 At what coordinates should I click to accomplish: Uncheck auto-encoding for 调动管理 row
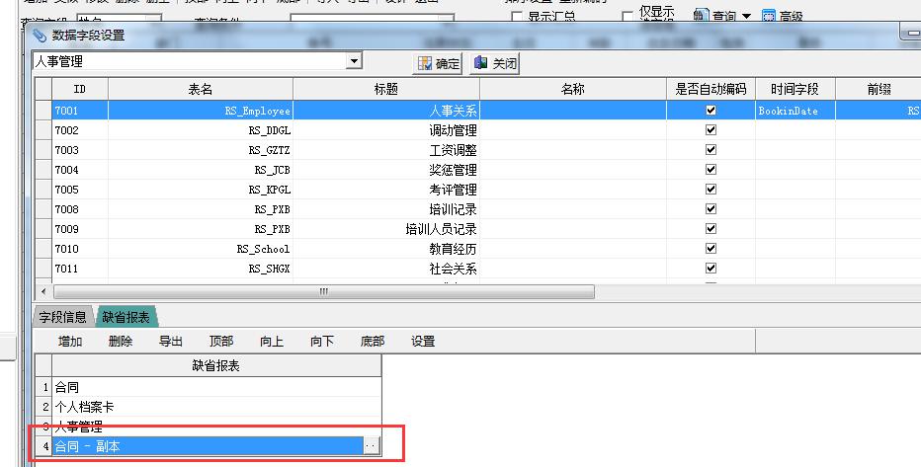(x=710, y=130)
